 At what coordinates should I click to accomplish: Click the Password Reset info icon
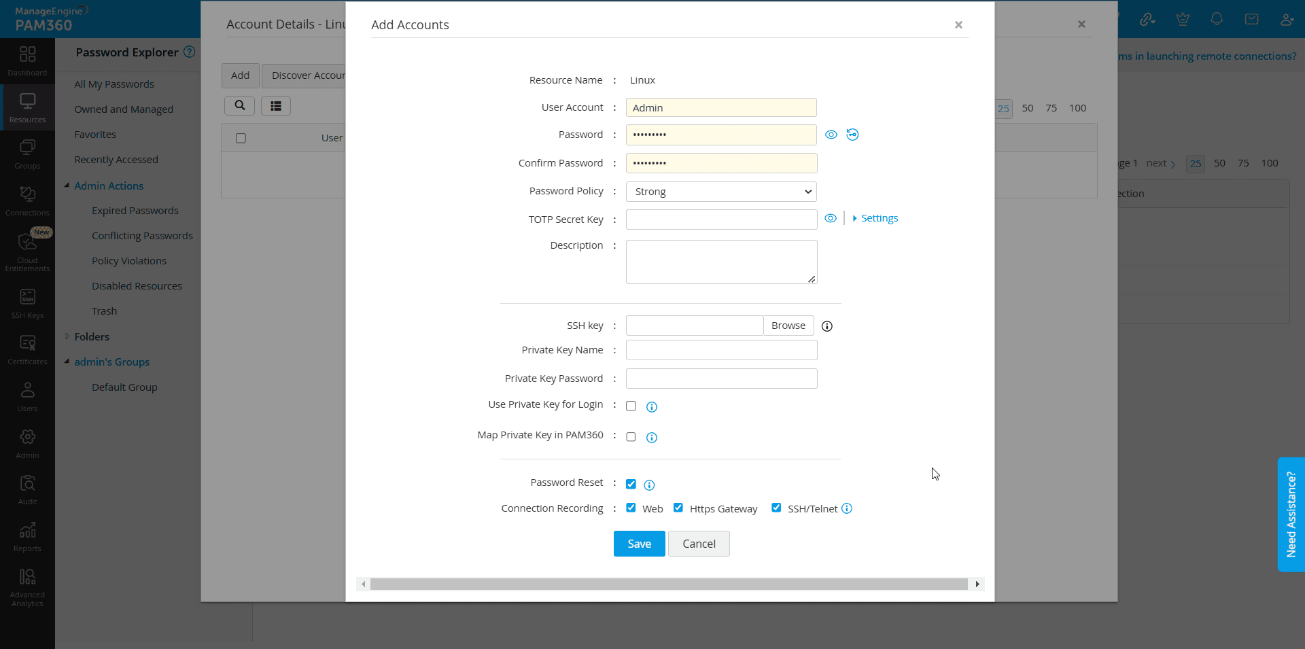[649, 485]
